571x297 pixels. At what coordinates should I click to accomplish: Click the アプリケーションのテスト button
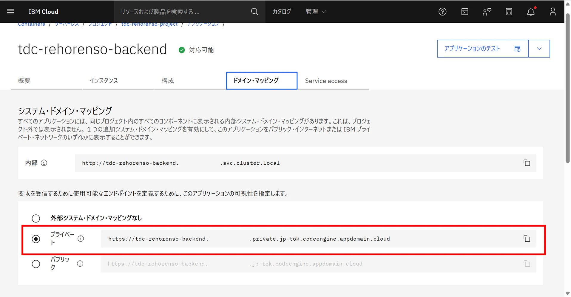pyautogui.click(x=483, y=49)
